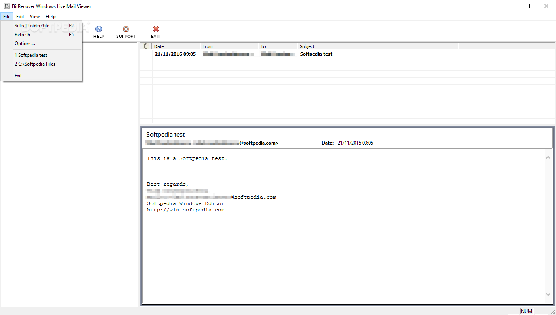Click the Softpedia test preview heading
The width and height of the screenshot is (556, 315).
pos(166,135)
